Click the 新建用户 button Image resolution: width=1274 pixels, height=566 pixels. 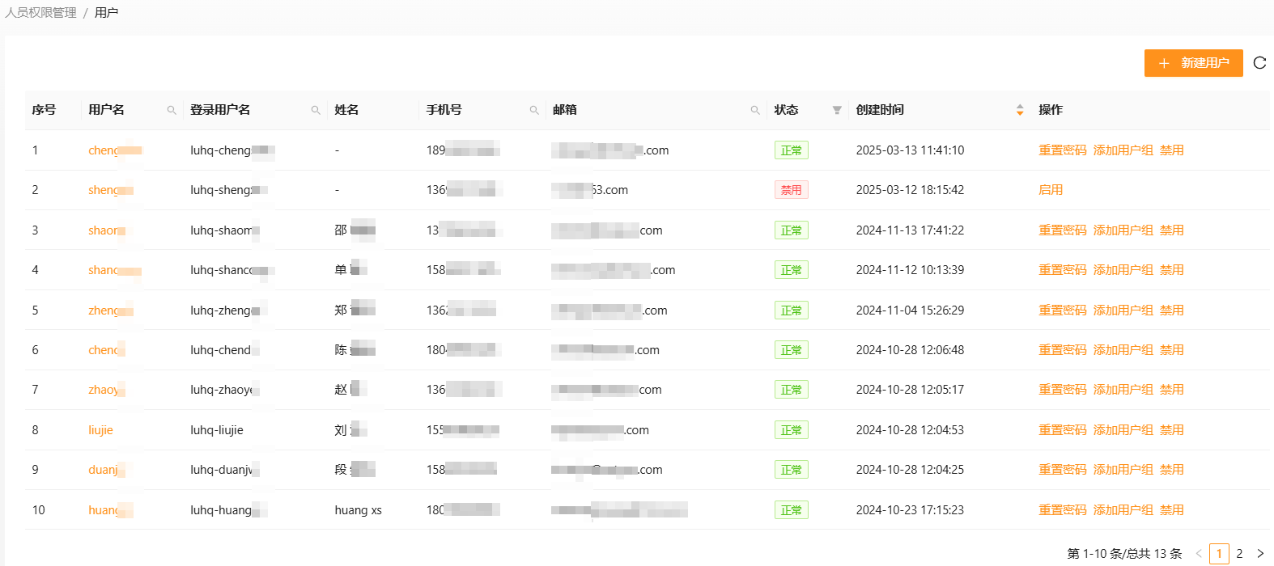coord(1193,63)
